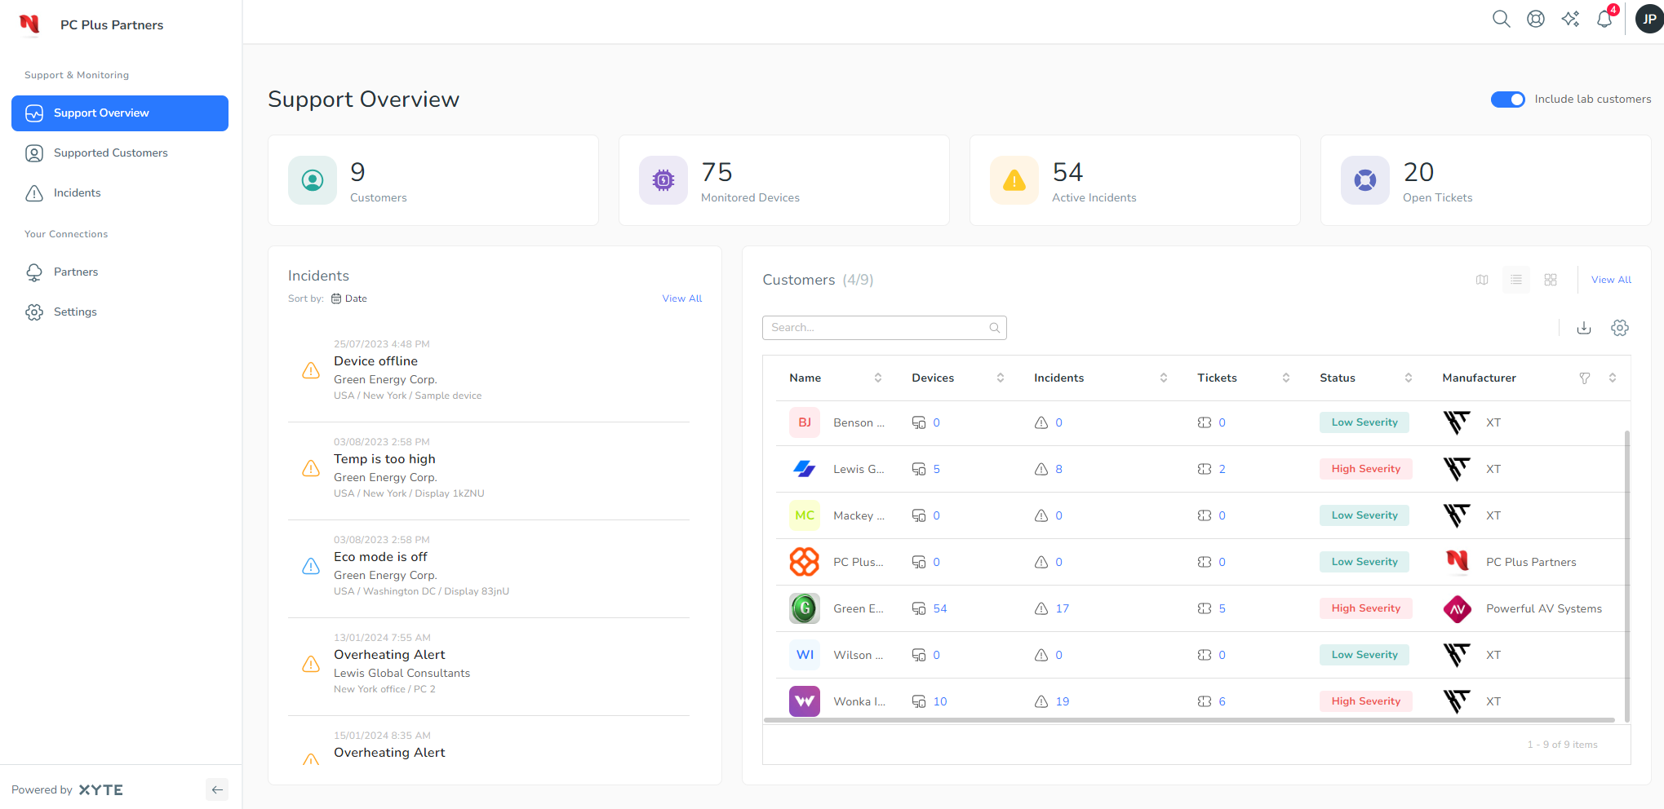The height and width of the screenshot is (809, 1664).
Task: Click View All link for Customers
Action: [x=1611, y=280]
